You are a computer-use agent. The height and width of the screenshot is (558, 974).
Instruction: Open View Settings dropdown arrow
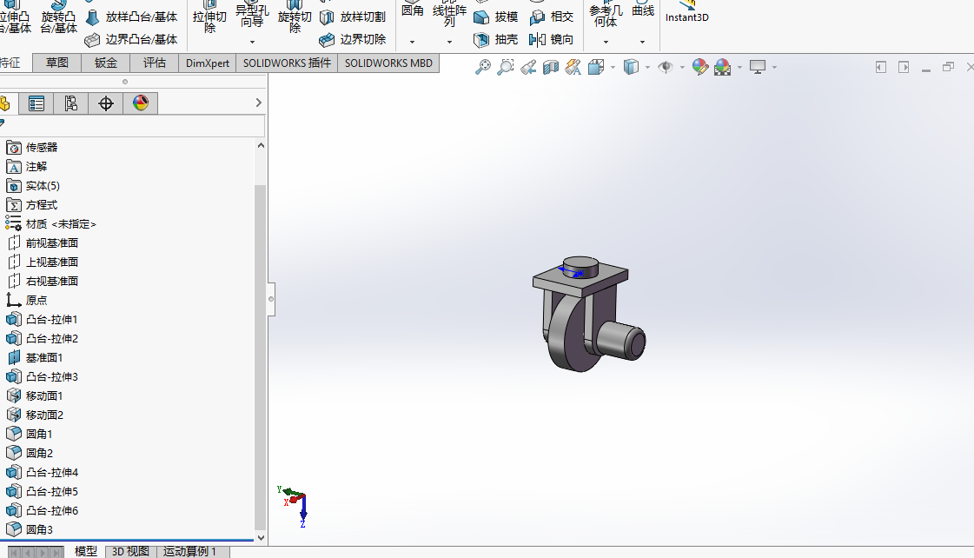click(x=774, y=67)
